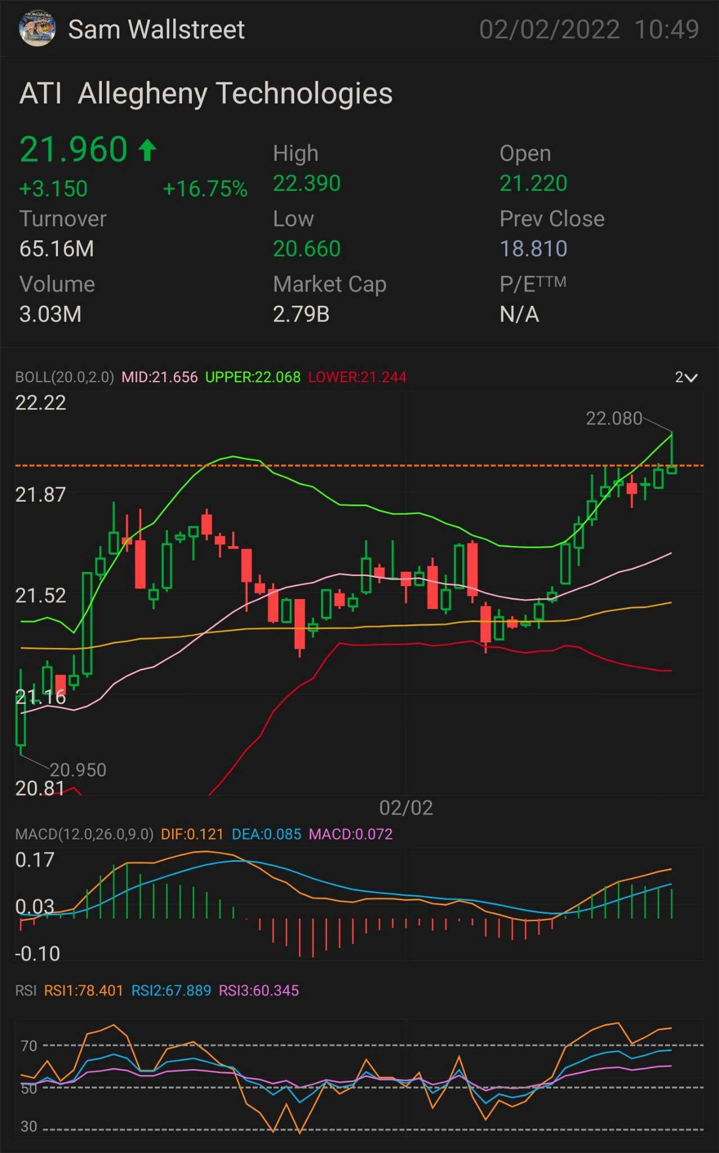Click the DEA:0.085 value

click(x=267, y=834)
